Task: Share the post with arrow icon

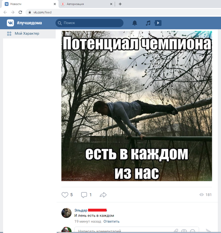Action: 103,195
